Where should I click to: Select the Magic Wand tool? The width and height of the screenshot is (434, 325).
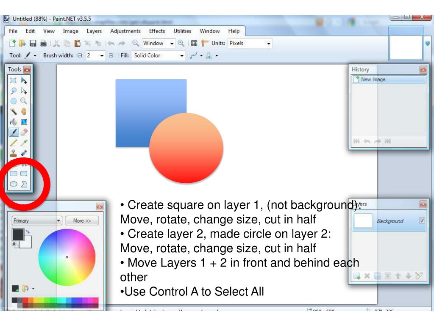(x=13, y=111)
